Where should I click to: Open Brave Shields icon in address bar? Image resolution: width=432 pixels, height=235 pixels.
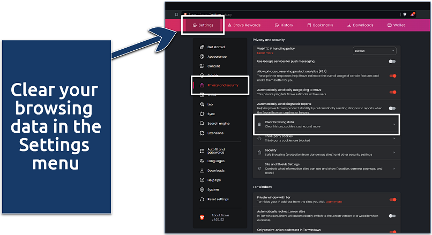point(405,14)
